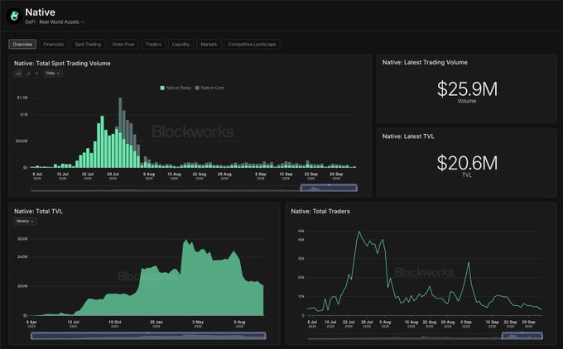This screenshot has height=349, width=563.
Task: Toggle the Native Core legend series
Action: (209, 88)
